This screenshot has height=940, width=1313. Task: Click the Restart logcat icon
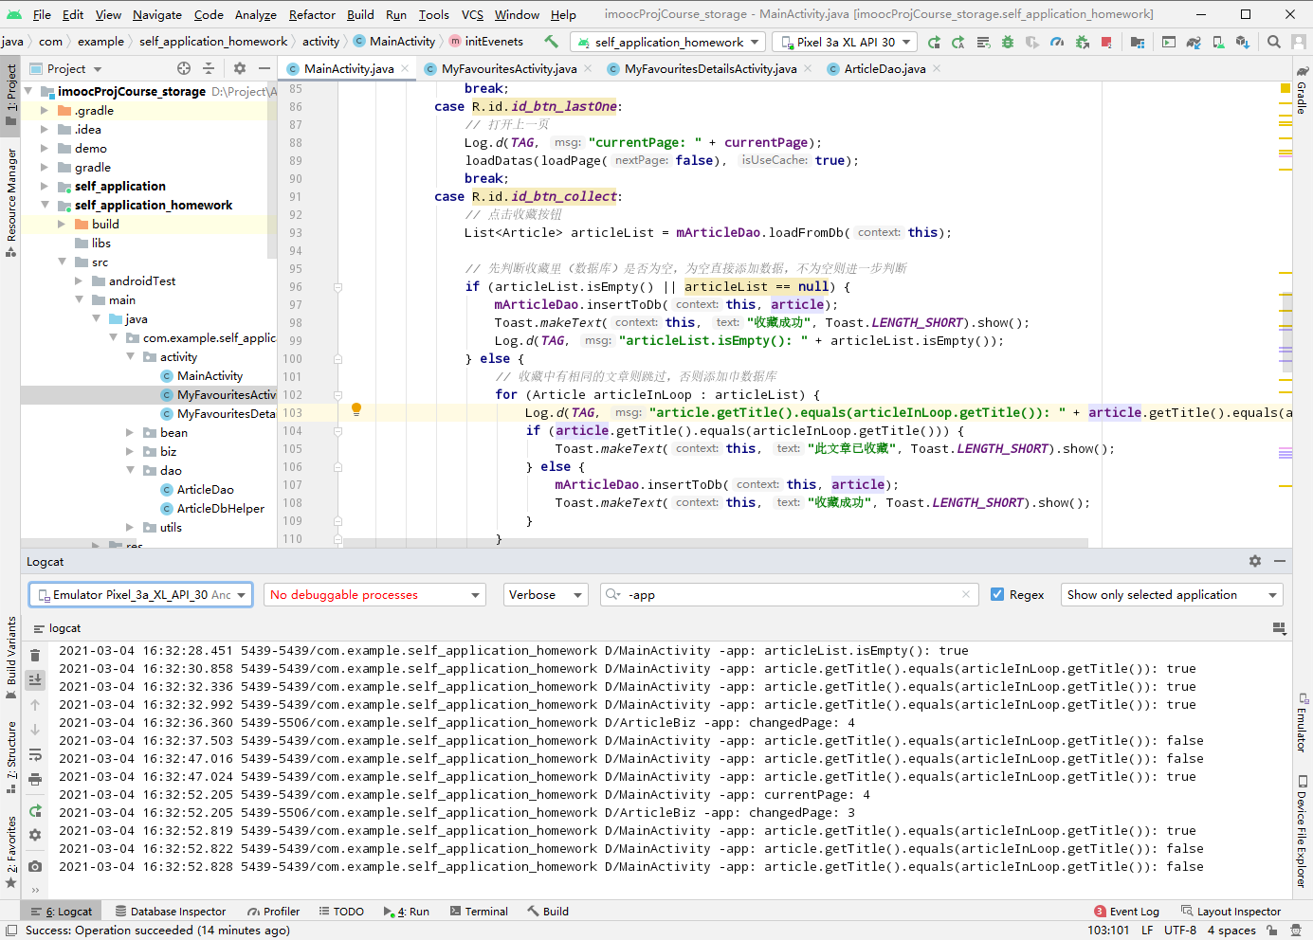35,811
